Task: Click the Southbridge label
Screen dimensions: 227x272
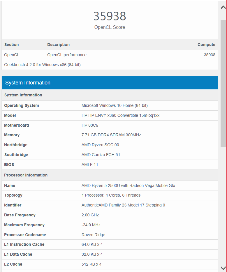Action: click(16, 155)
